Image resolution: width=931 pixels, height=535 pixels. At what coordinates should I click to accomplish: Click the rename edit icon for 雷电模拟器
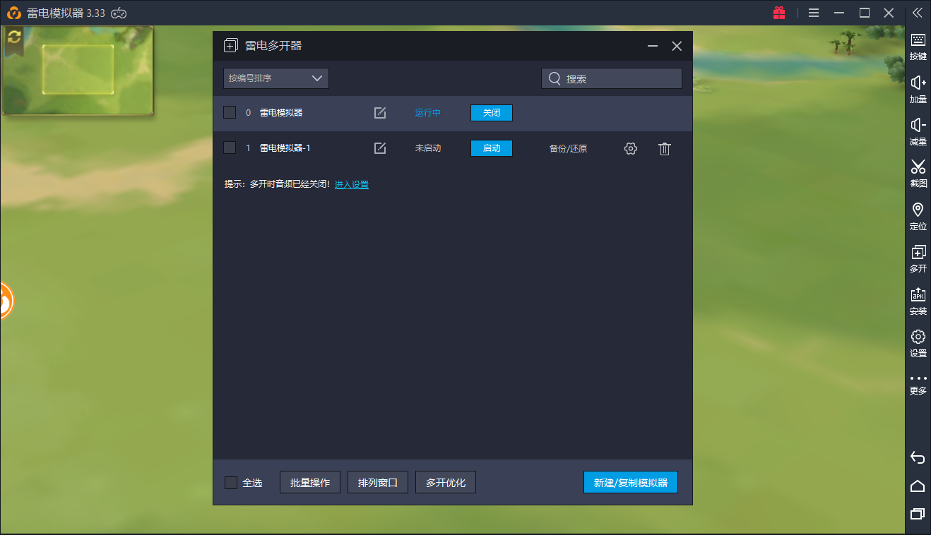[380, 113]
